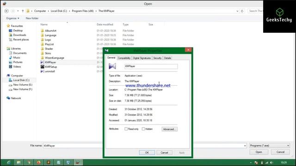Open the Documents library
The width and height of the screenshot is (296, 166).
click(19, 53)
